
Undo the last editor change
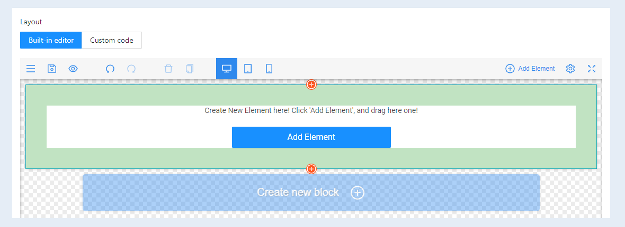pyautogui.click(x=110, y=69)
